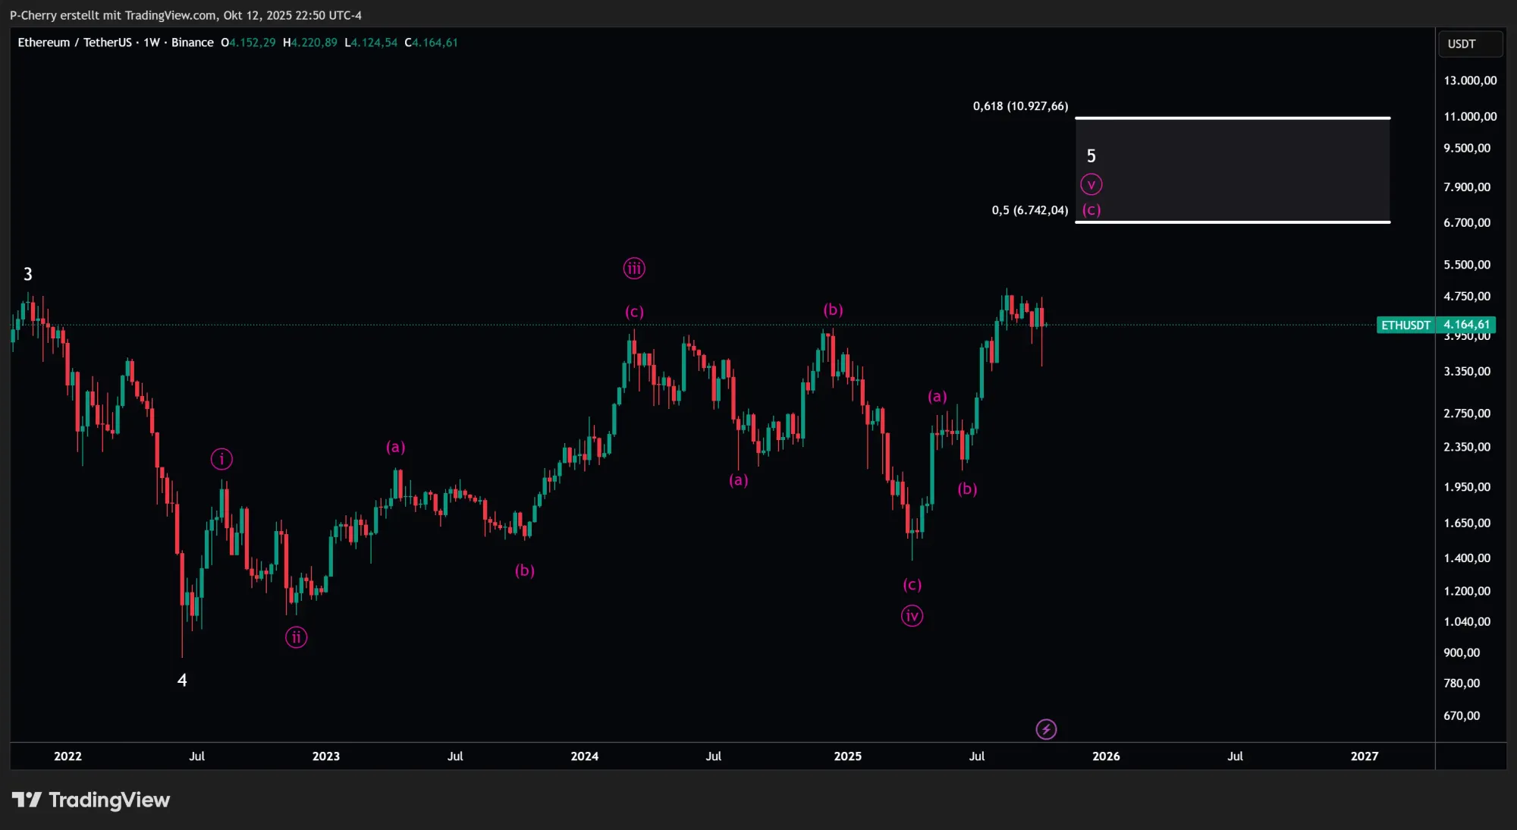Click the circled i wave label

pyautogui.click(x=221, y=458)
